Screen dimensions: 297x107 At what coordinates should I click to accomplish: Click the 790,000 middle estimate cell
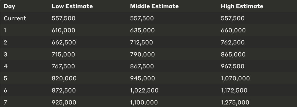(142, 54)
